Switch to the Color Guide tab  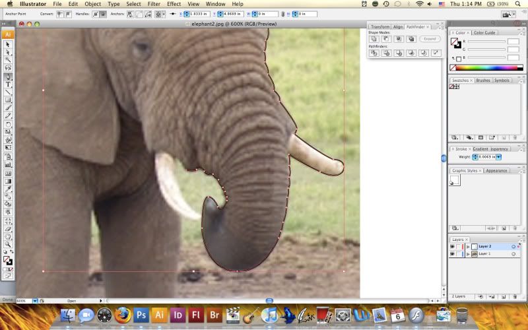484,32
